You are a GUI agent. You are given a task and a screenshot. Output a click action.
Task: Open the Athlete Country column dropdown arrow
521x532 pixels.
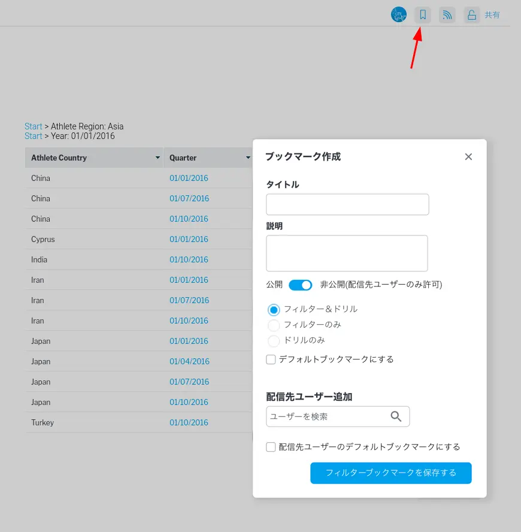[157, 158]
